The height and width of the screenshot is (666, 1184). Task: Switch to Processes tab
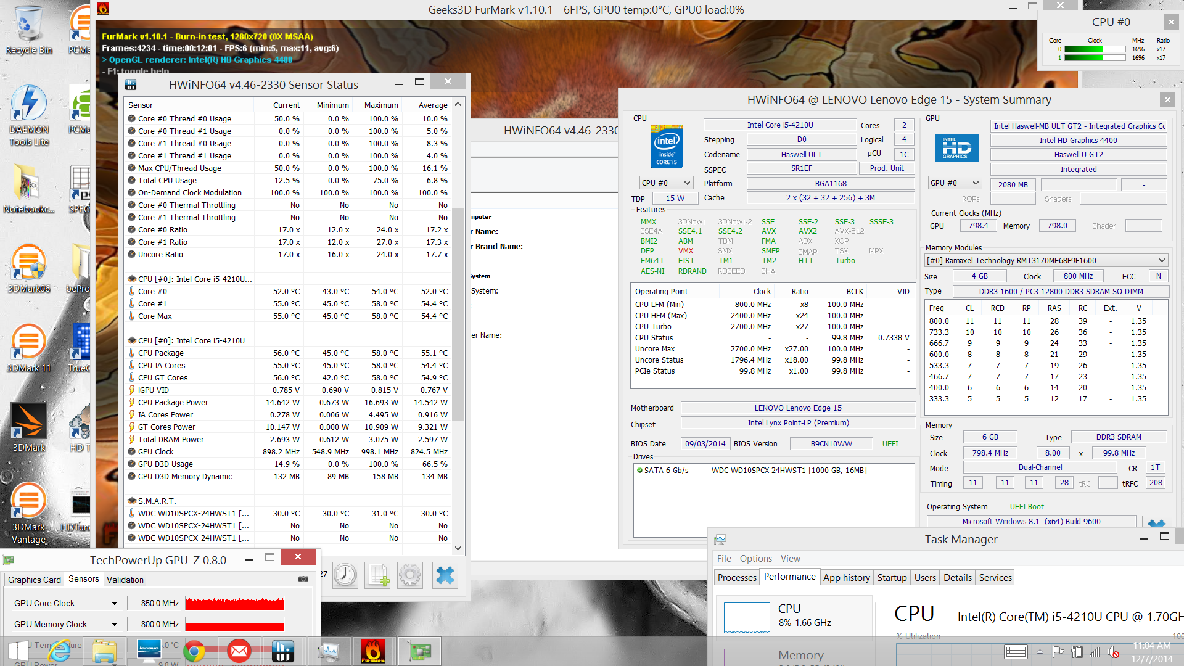click(x=737, y=578)
